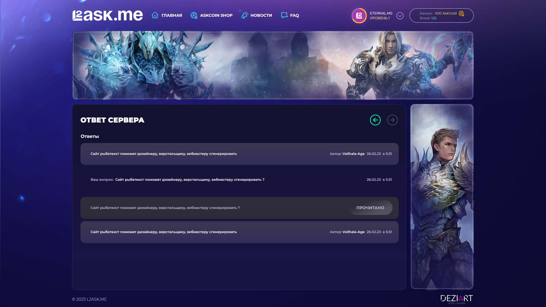
Task: Click the top banner with ice monsters
Action: coord(273,65)
